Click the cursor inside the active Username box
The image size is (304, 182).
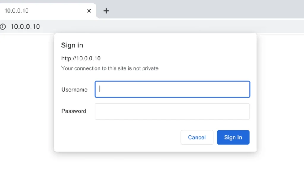click(x=100, y=89)
